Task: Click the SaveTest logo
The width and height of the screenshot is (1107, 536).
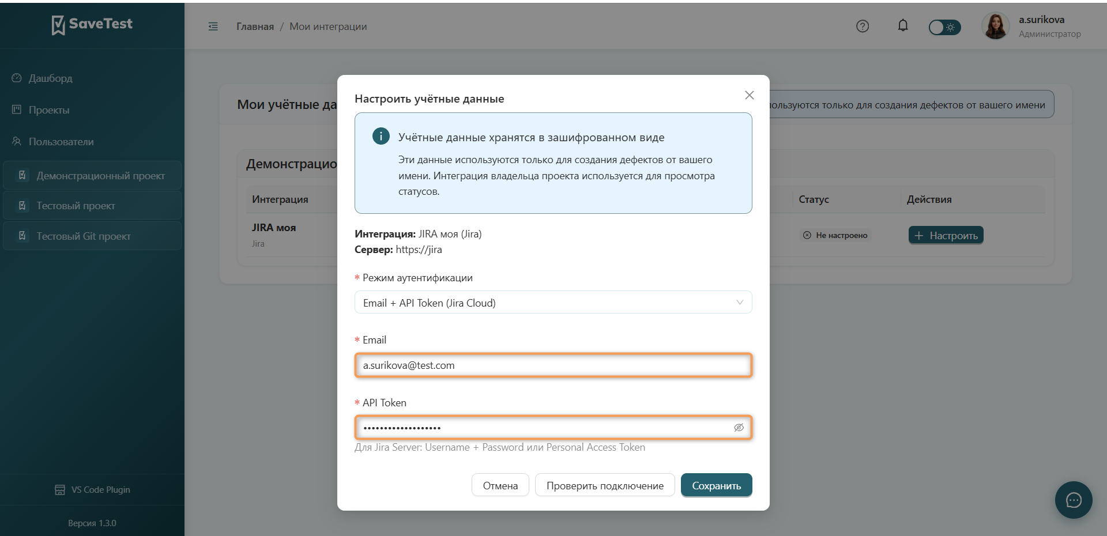Action: tap(92, 24)
